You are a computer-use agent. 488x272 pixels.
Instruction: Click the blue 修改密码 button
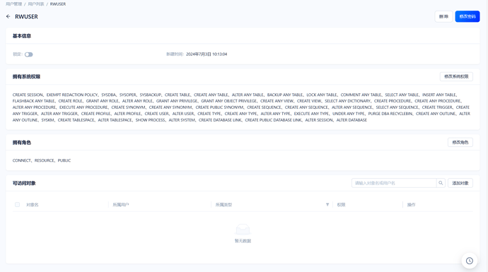[x=467, y=16]
